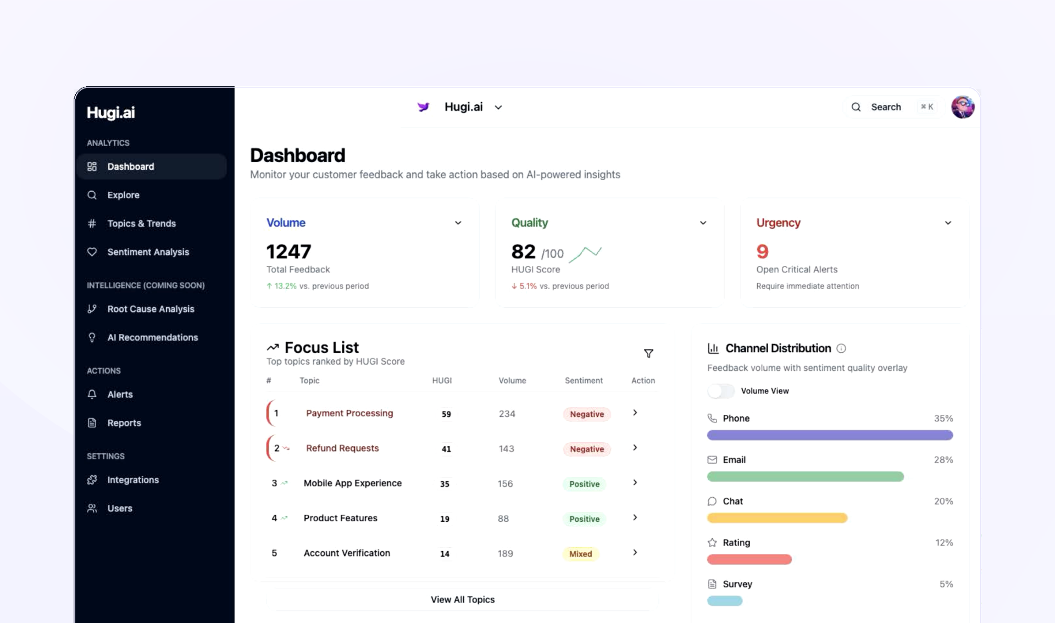Image resolution: width=1055 pixels, height=623 pixels.
Task: Open the Alerts section
Action: pyautogui.click(x=120, y=394)
